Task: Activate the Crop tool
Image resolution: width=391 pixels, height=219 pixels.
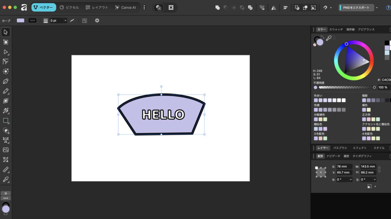Action: pyautogui.click(x=6, y=159)
